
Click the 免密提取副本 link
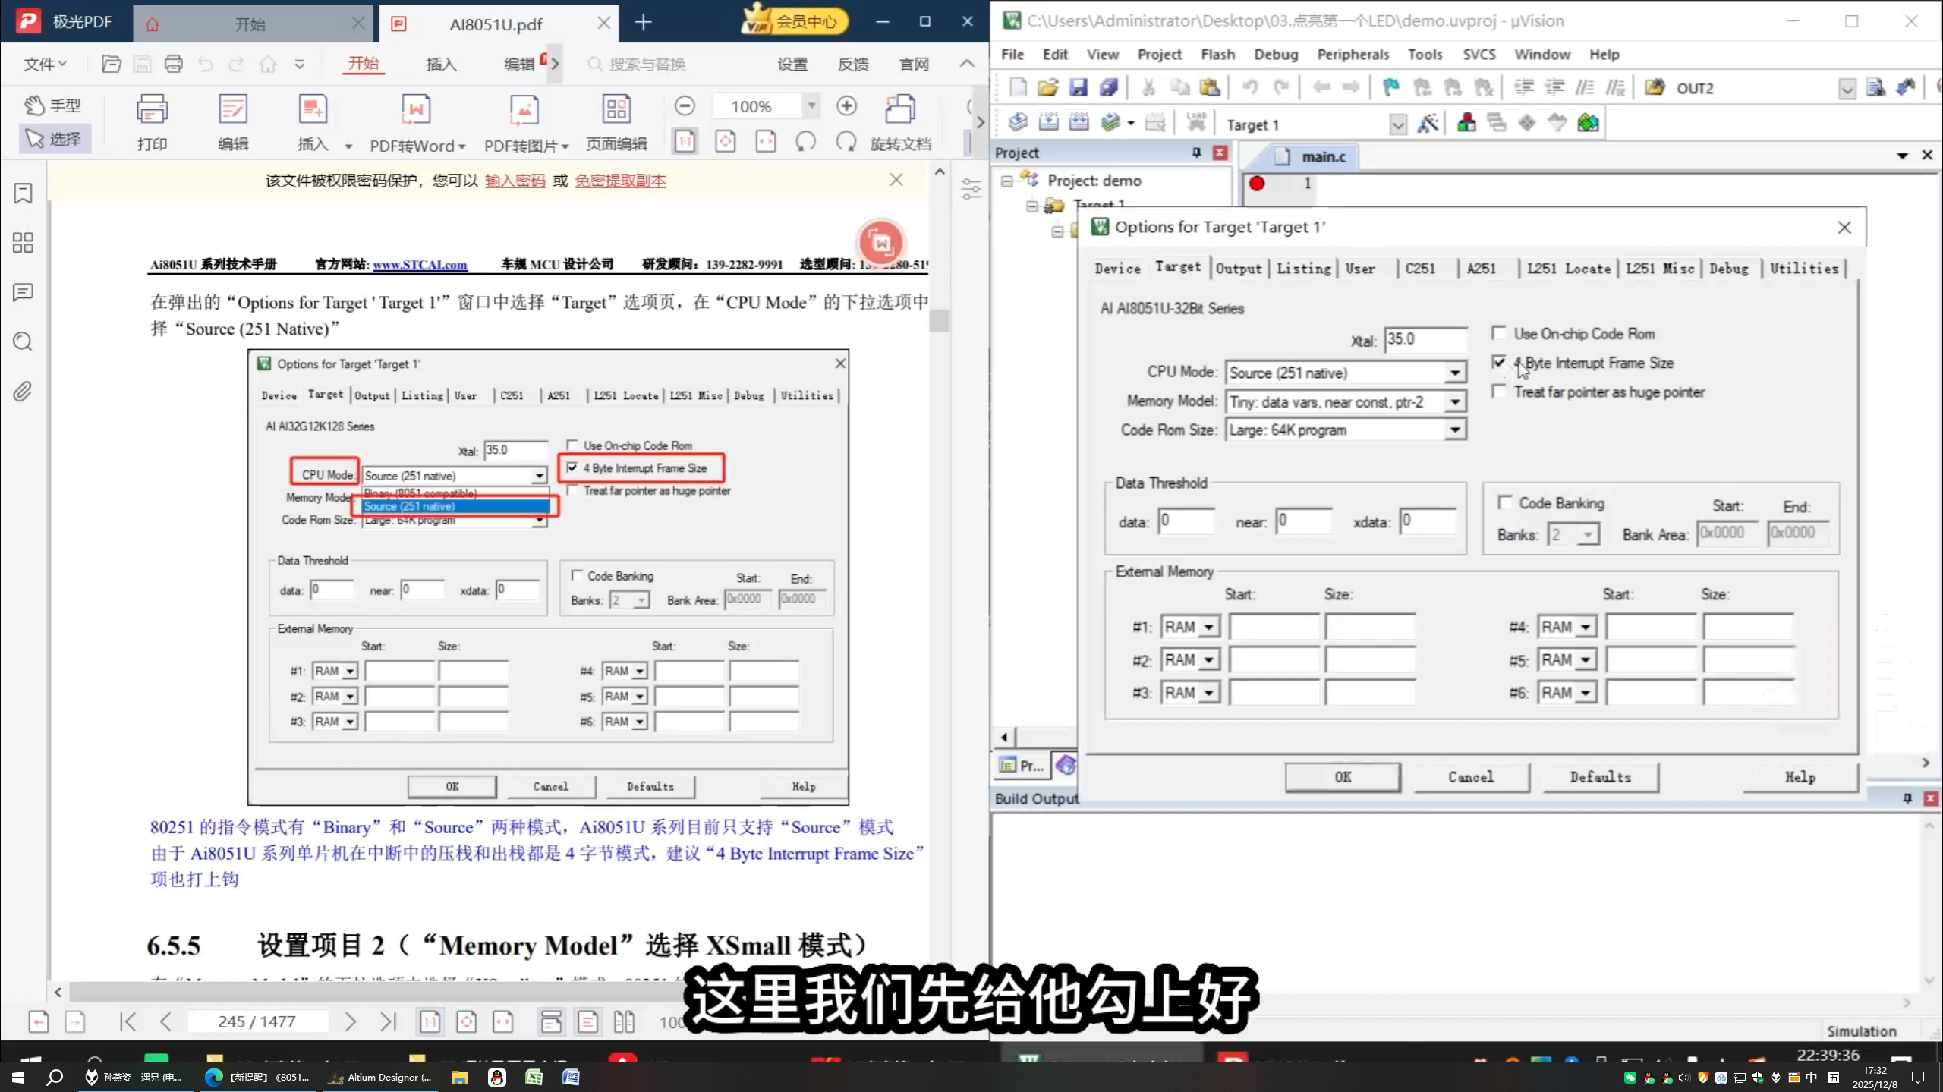click(619, 181)
